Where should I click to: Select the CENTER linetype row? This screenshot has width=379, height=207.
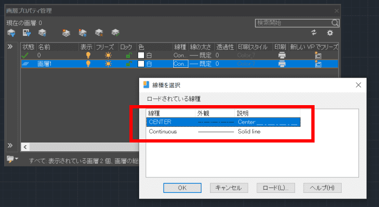point(223,122)
